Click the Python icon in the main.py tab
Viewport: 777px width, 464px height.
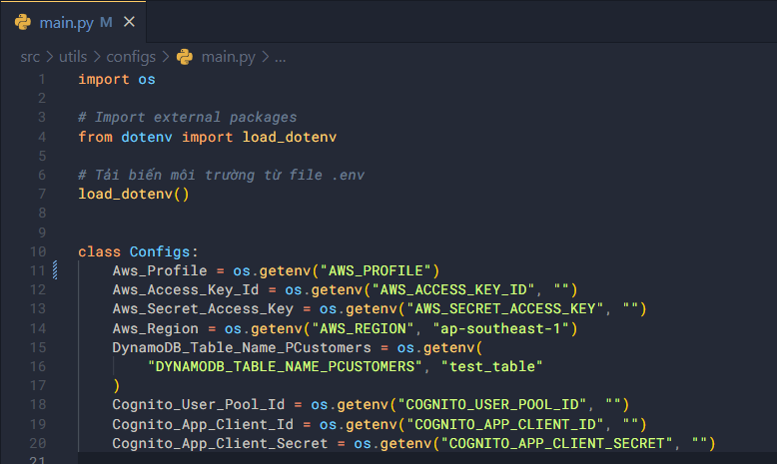coord(21,22)
